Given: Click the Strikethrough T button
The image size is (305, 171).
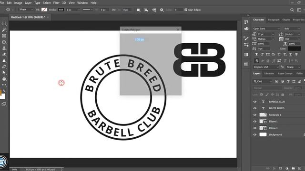Looking at the screenshot, I should click(296, 54).
